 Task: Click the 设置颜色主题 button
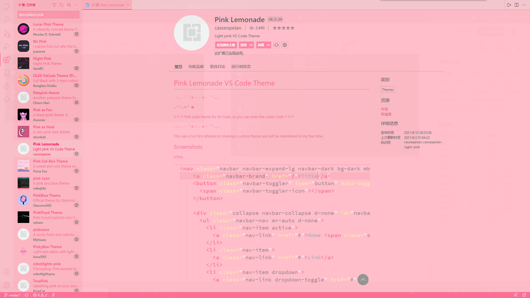point(226,45)
